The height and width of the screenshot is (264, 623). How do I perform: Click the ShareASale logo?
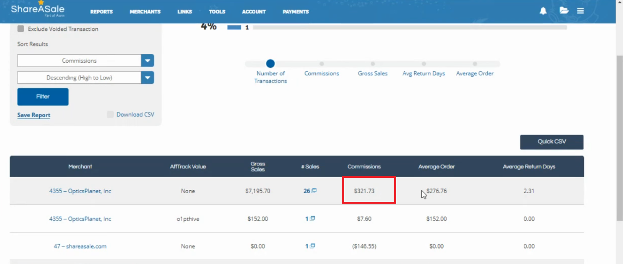[38, 9]
